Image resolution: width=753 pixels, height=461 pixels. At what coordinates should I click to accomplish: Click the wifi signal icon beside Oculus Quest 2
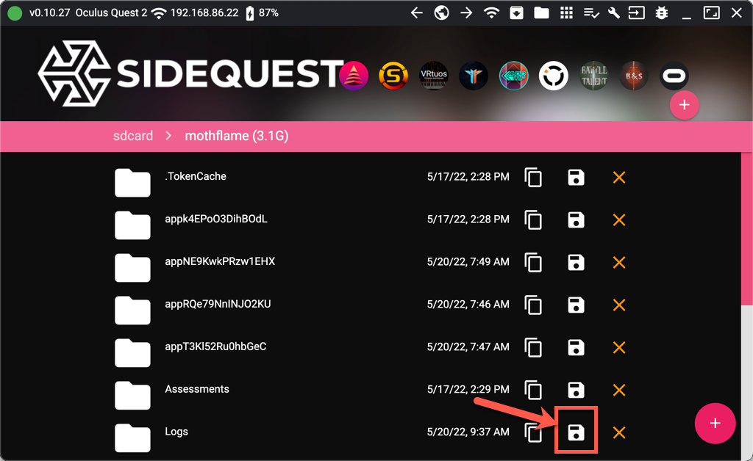pyautogui.click(x=159, y=13)
